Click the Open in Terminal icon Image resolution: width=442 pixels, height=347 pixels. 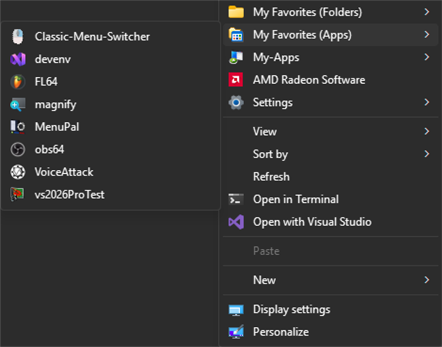pyautogui.click(x=236, y=199)
